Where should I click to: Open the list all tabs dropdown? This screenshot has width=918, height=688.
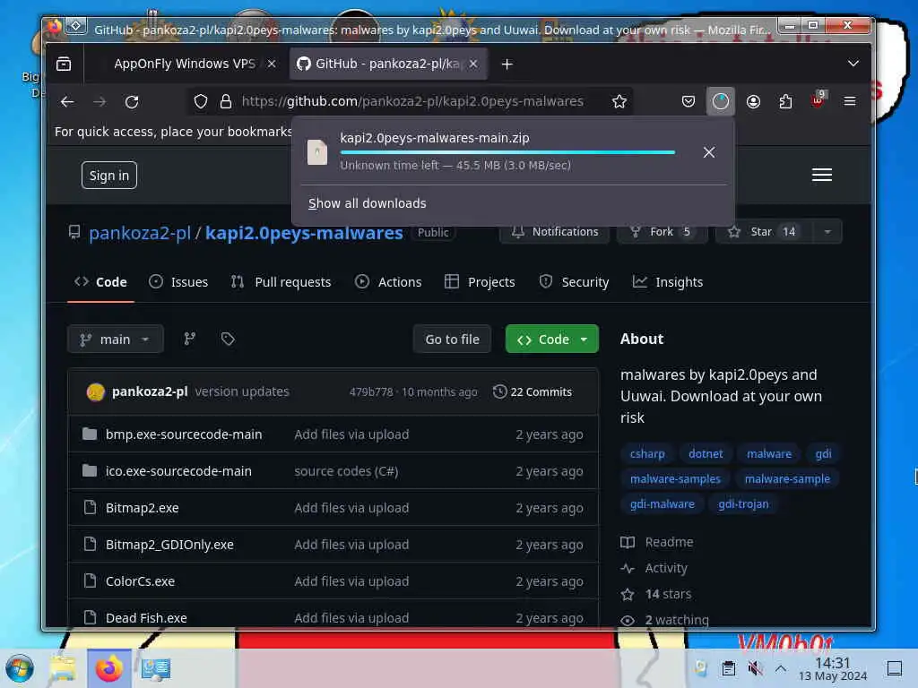(853, 64)
